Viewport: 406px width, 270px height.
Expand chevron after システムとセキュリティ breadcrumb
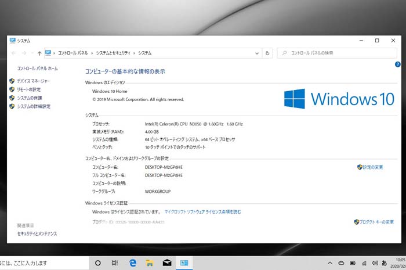click(134, 53)
